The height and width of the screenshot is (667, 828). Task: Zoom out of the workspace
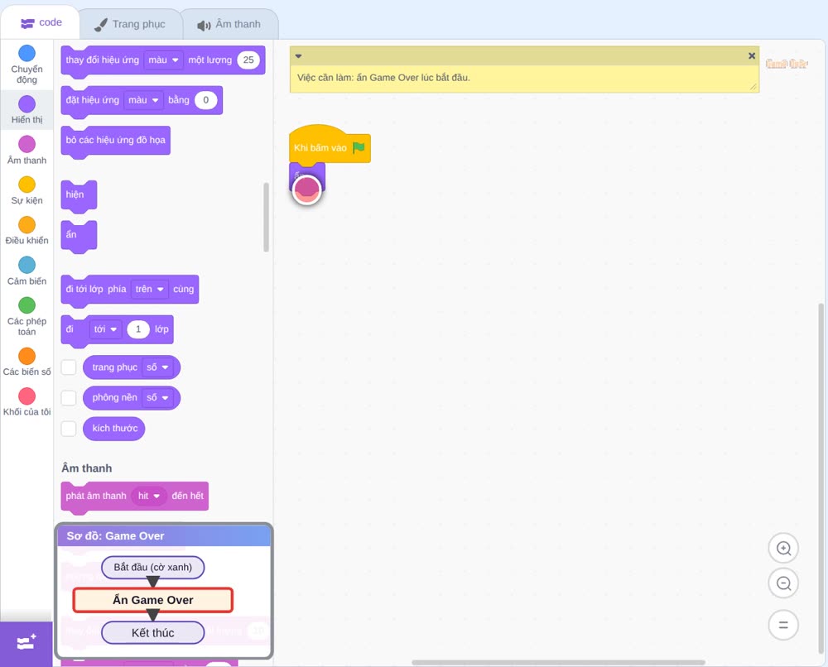[783, 583]
